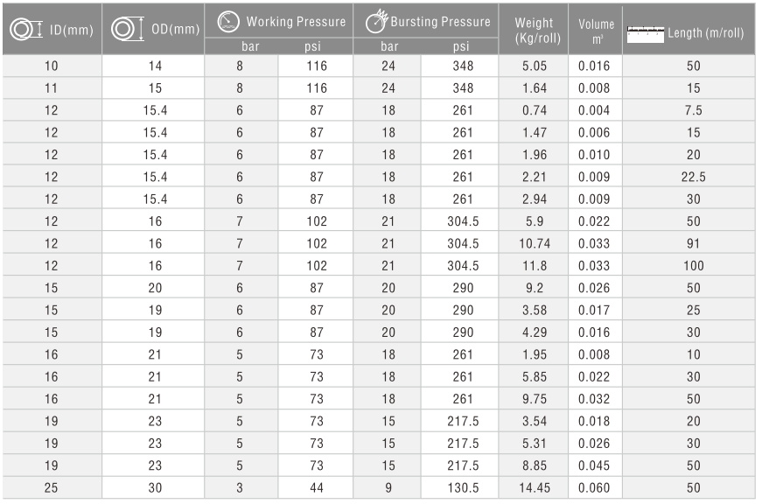This screenshot has width=762, height=504.
Task: Click the Working Pressure psi subheader
Action: tap(312, 46)
